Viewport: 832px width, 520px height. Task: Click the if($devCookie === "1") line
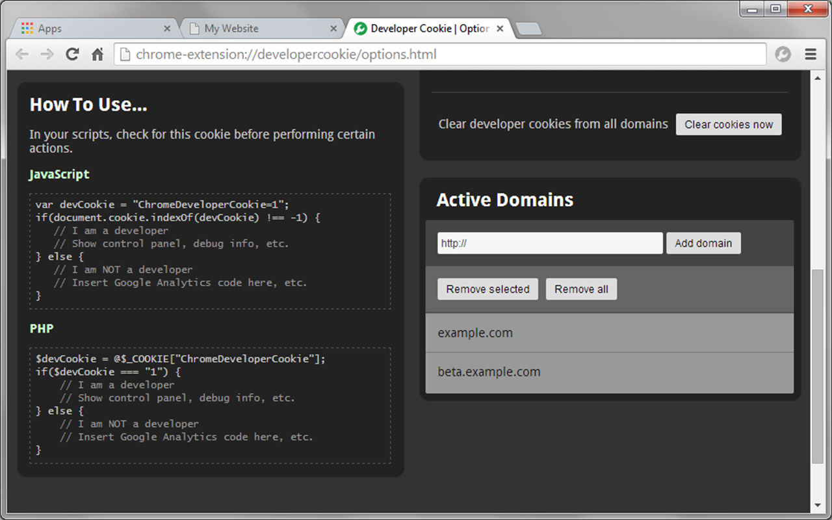(x=108, y=372)
